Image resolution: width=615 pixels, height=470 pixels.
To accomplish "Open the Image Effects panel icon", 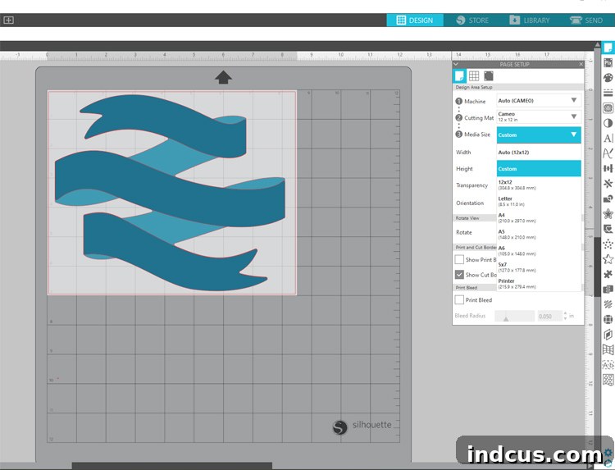I will (x=608, y=108).
